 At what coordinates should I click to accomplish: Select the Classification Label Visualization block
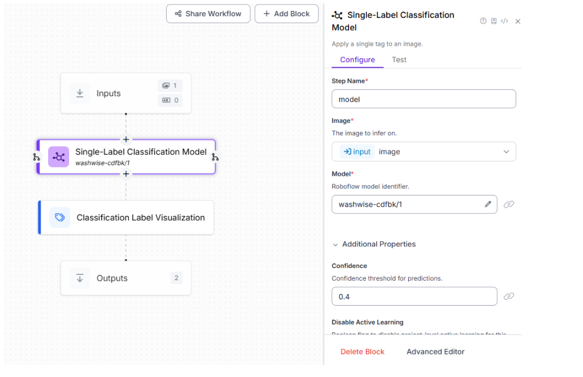coord(126,217)
